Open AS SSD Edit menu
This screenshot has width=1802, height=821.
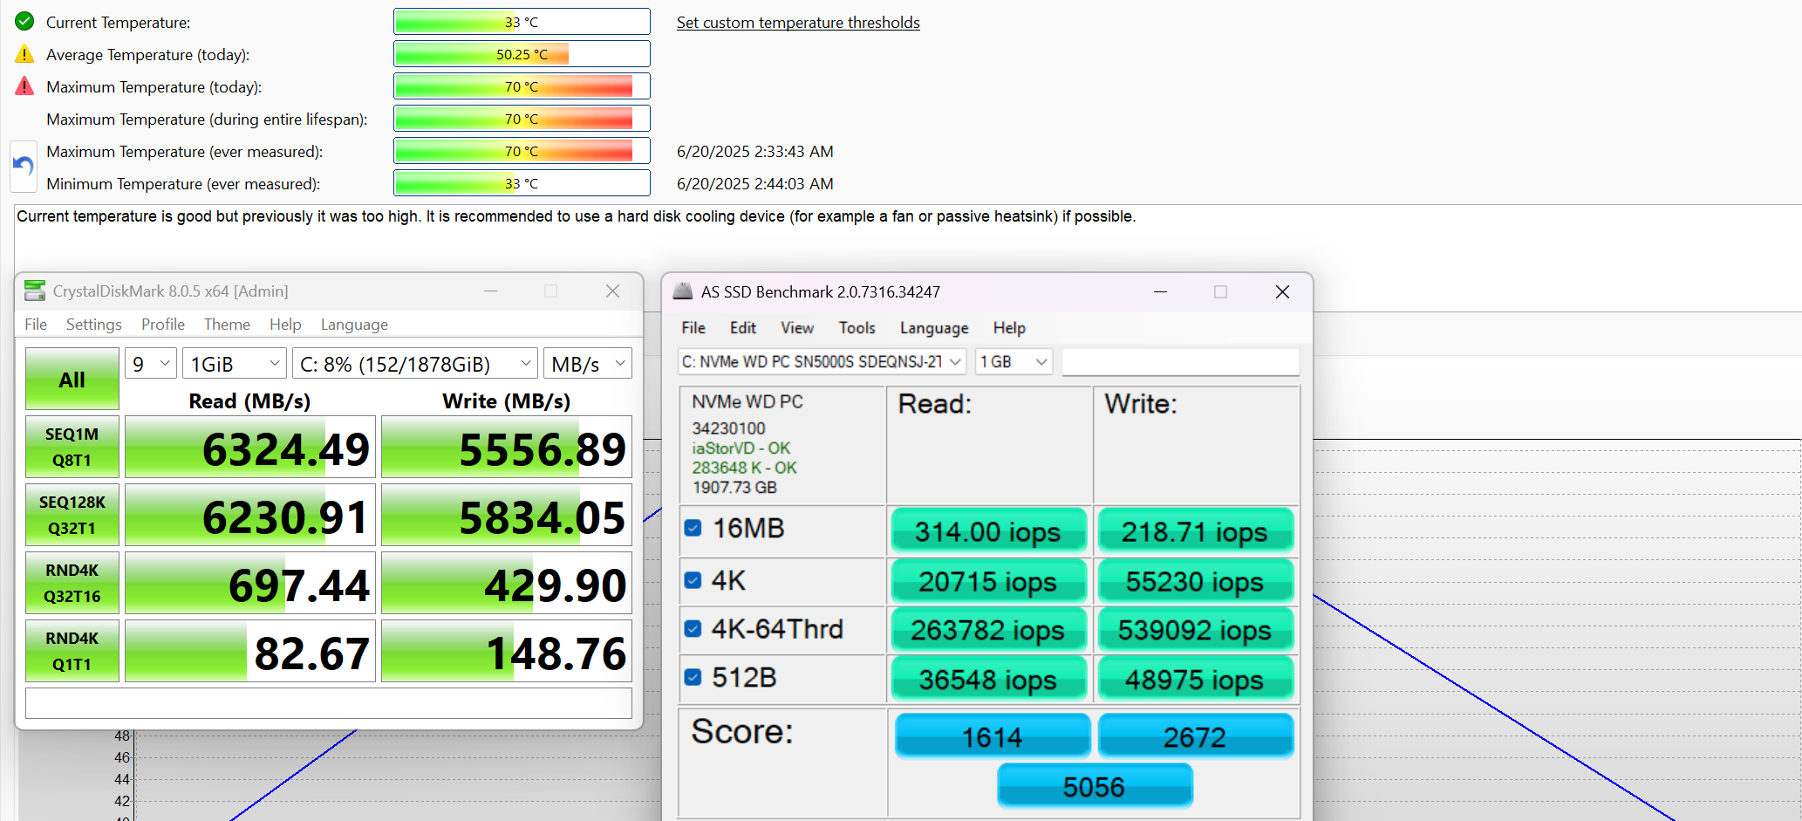[x=743, y=328]
